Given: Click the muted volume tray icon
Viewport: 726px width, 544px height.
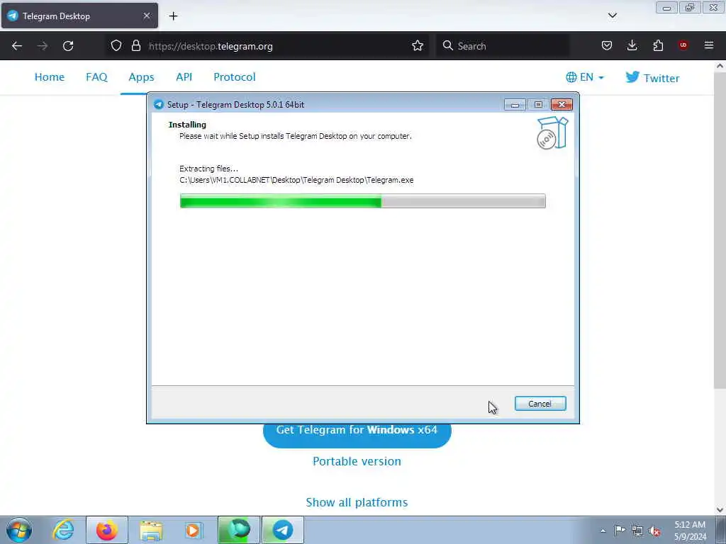Looking at the screenshot, I should [x=654, y=531].
